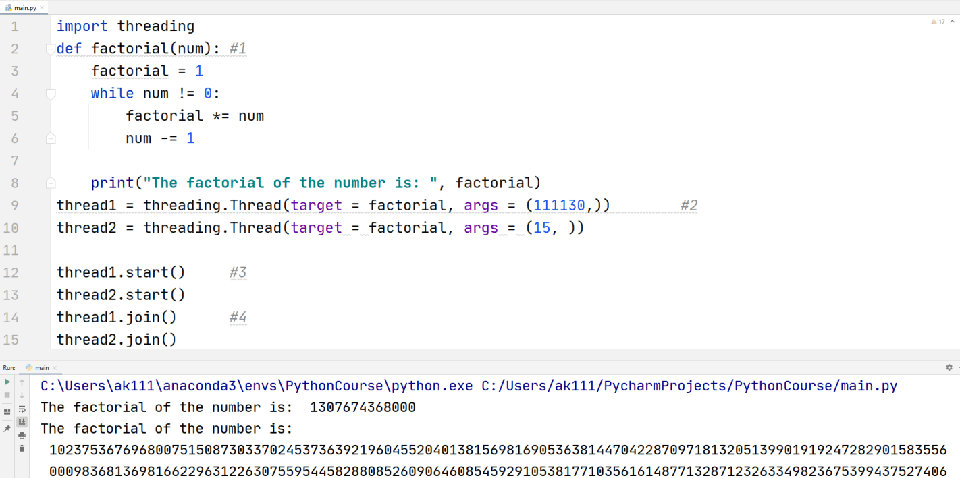Click the Down the Stack Trace arrow icon
Screen dimensions: 960x478
click(x=22, y=395)
